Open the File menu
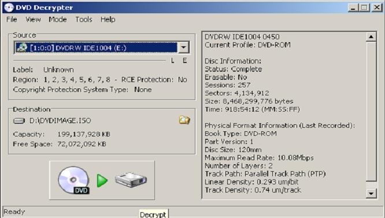 (x=12, y=20)
